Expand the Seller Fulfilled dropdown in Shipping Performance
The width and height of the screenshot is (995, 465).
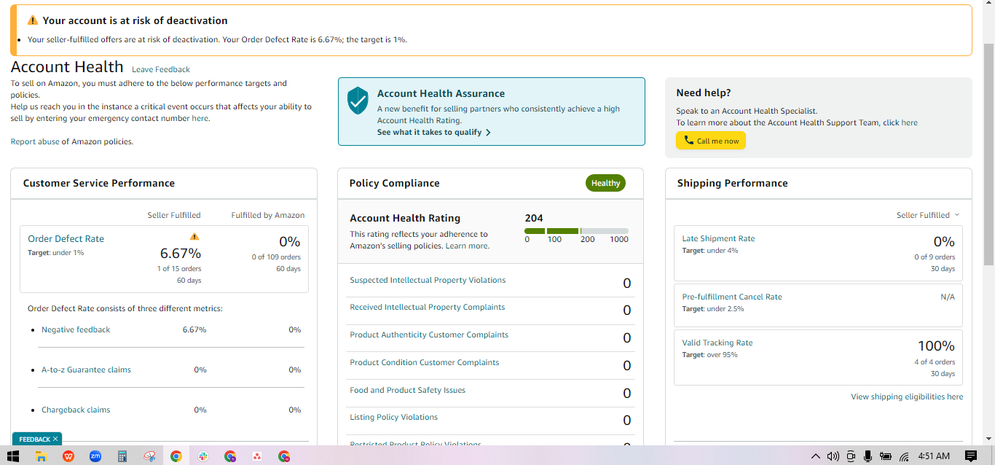pyautogui.click(x=928, y=215)
